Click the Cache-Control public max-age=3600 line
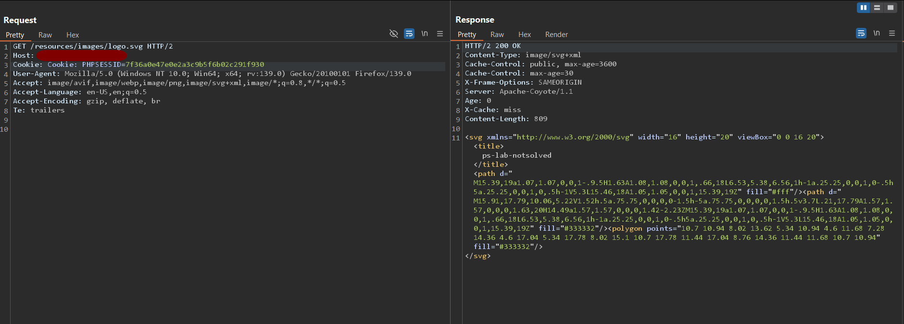904x324 pixels. click(540, 64)
